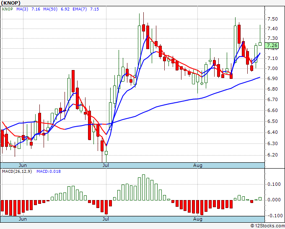Screen dimensions: 285x229
Task: Click the last green MACD histogram bar
Action: click(x=260, y=199)
